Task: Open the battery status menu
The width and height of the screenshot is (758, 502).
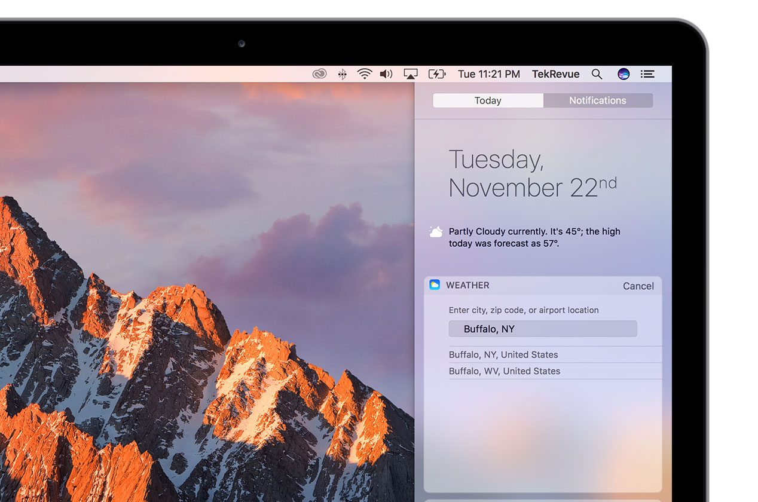Action: tap(437, 74)
